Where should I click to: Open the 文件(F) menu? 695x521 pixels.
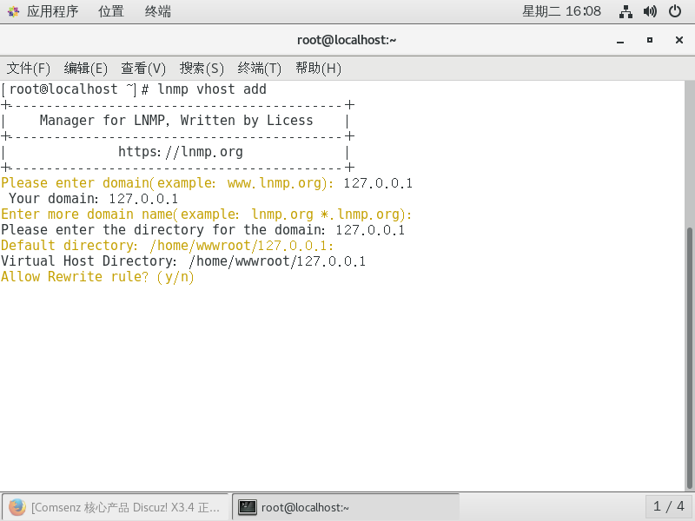29,69
